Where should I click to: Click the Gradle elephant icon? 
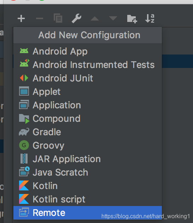click(x=24, y=132)
